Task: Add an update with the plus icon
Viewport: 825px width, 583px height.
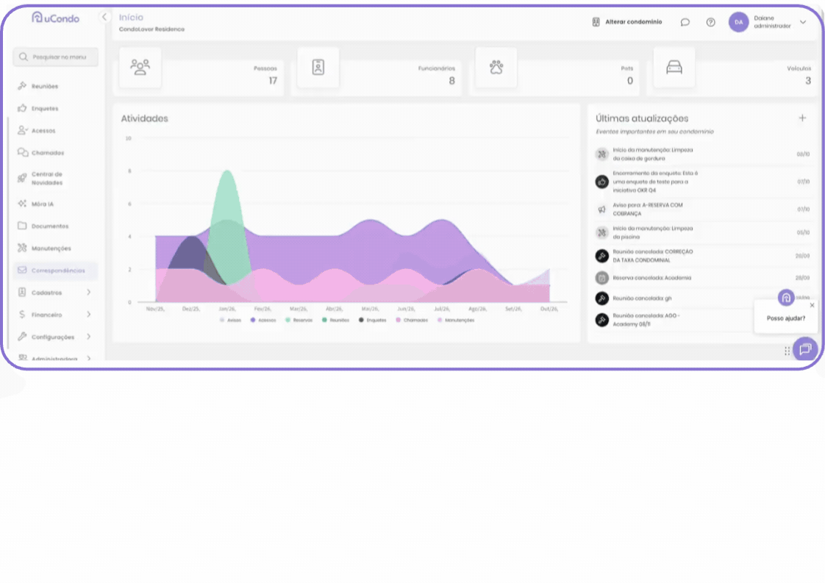Action: point(802,118)
